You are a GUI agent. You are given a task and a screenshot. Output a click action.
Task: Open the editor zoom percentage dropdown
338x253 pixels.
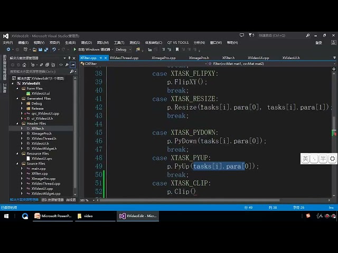coord(94,200)
